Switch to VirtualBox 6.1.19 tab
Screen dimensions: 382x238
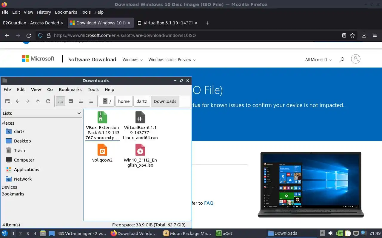click(x=168, y=23)
